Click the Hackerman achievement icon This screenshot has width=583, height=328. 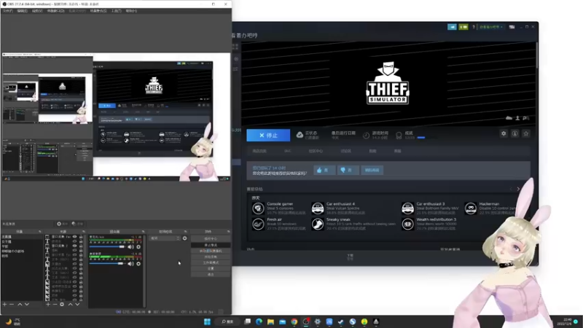pos(471,208)
